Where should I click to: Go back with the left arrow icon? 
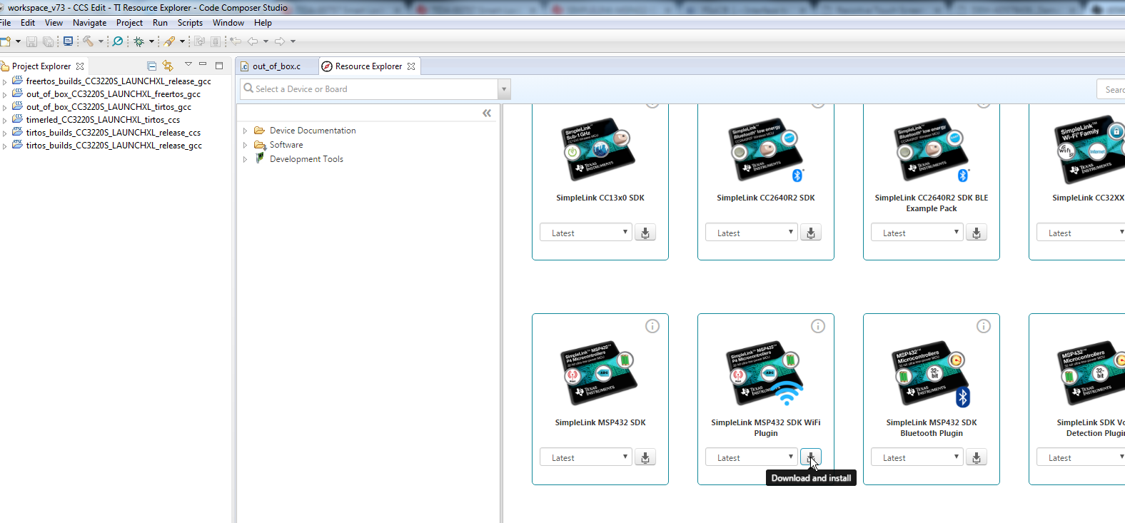point(253,41)
